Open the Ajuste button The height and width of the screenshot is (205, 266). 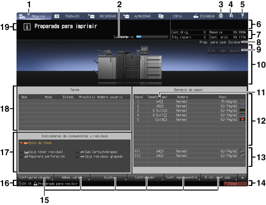109,178
